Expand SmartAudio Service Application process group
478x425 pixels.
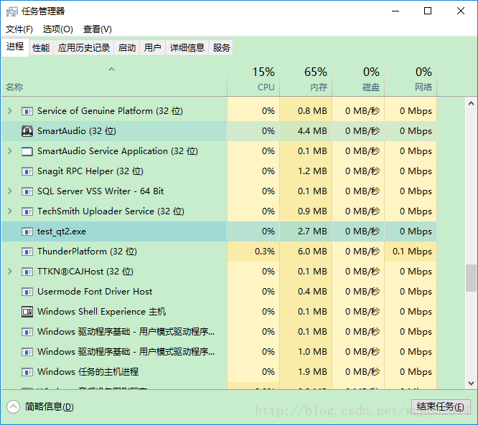coord(10,151)
